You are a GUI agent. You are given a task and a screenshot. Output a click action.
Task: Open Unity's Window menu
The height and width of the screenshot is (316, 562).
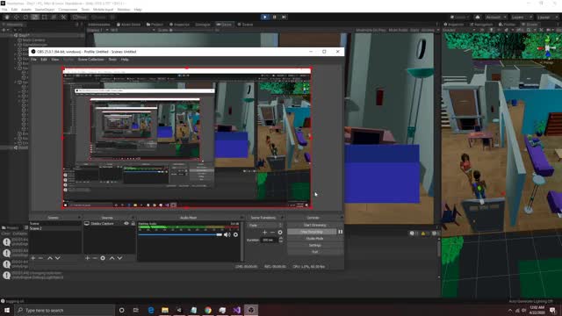point(124,10)
